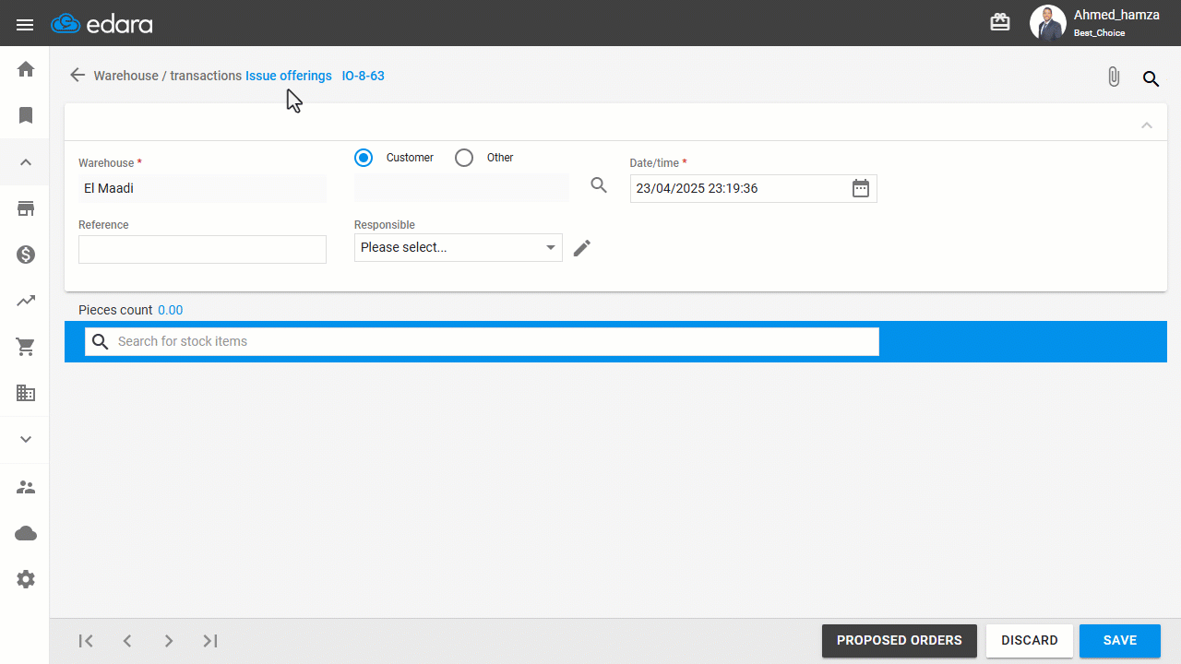Screen dimensions: 1181x664
Task: Click the IO-8-63 document number
Action: click(363, 76)
